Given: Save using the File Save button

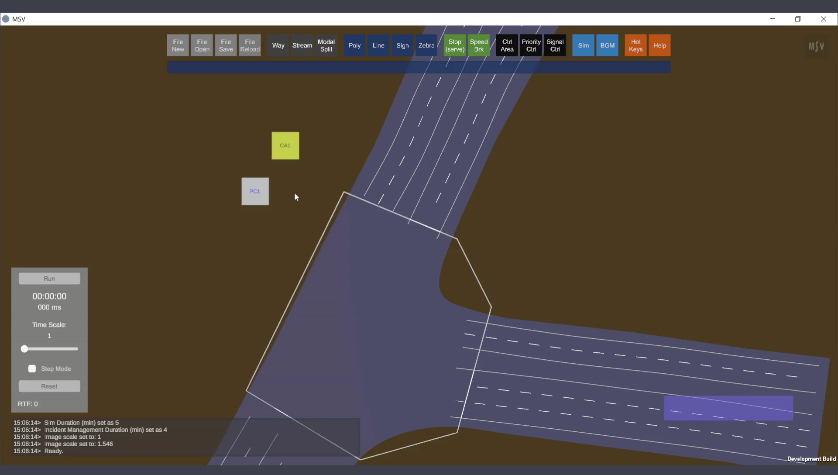Looking at the screenshot, I should [x=226, y=45].
